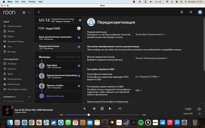Open Qobuz in sidebar

[9, 36]
